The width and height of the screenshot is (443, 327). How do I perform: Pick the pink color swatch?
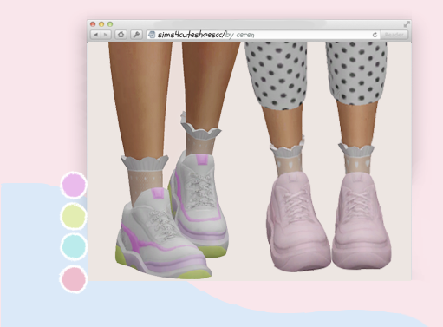(x=74, y=279)
